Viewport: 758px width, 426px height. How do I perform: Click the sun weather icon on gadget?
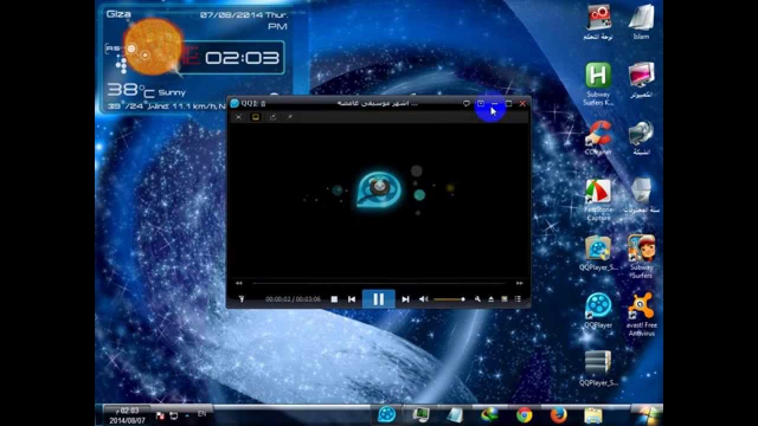pos(153,47)
